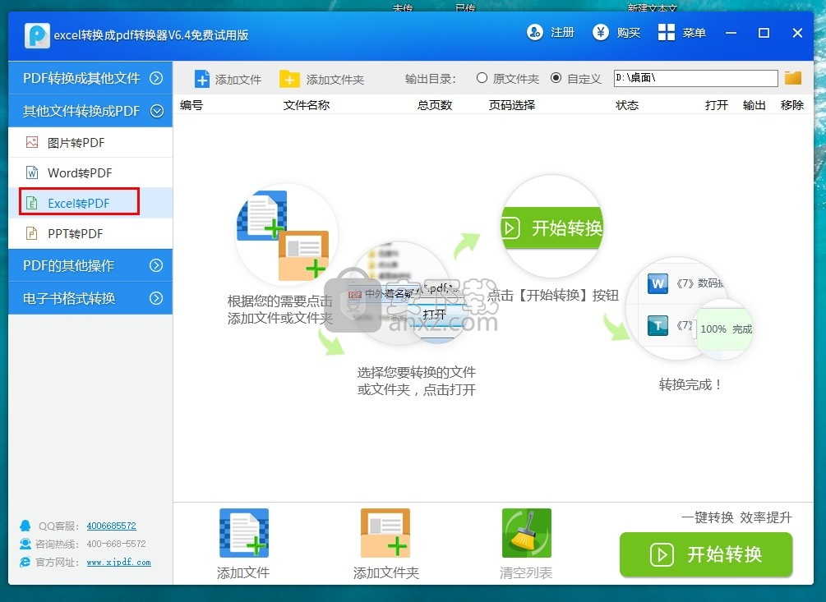This screenshot has width=826, height=602.
Task: Expand the 电子书格式转换 section
Action: click(x=90, y=298)
